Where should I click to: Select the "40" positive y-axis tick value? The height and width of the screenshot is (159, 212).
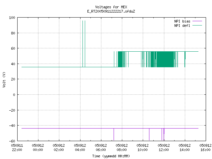(x=13, y=64)
